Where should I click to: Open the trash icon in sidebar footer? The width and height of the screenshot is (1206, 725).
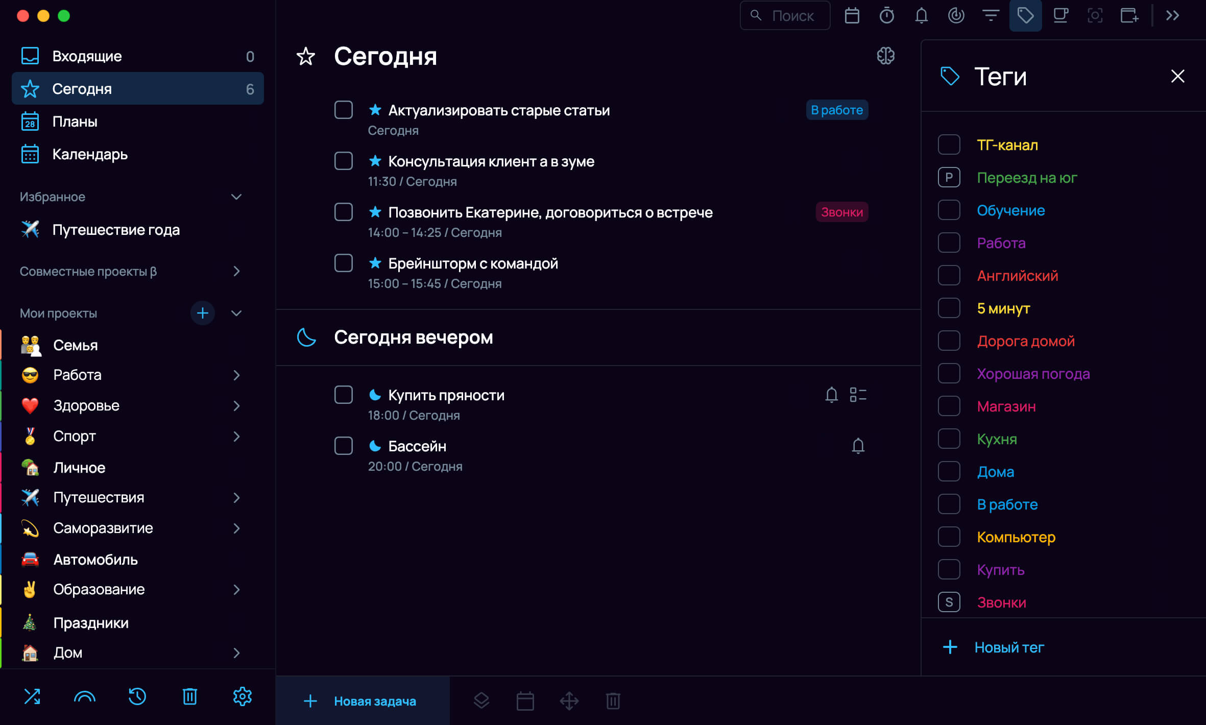(189, 696)
